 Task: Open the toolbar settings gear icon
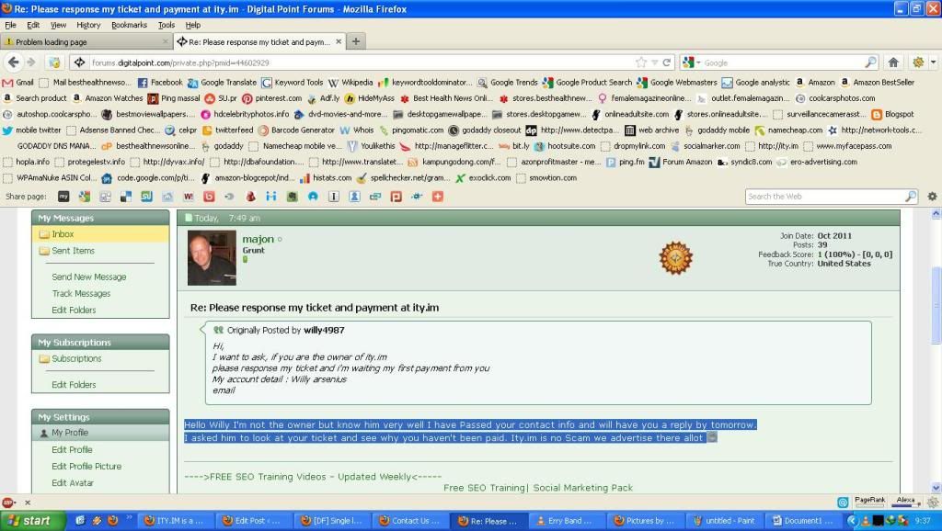[932, 197]
